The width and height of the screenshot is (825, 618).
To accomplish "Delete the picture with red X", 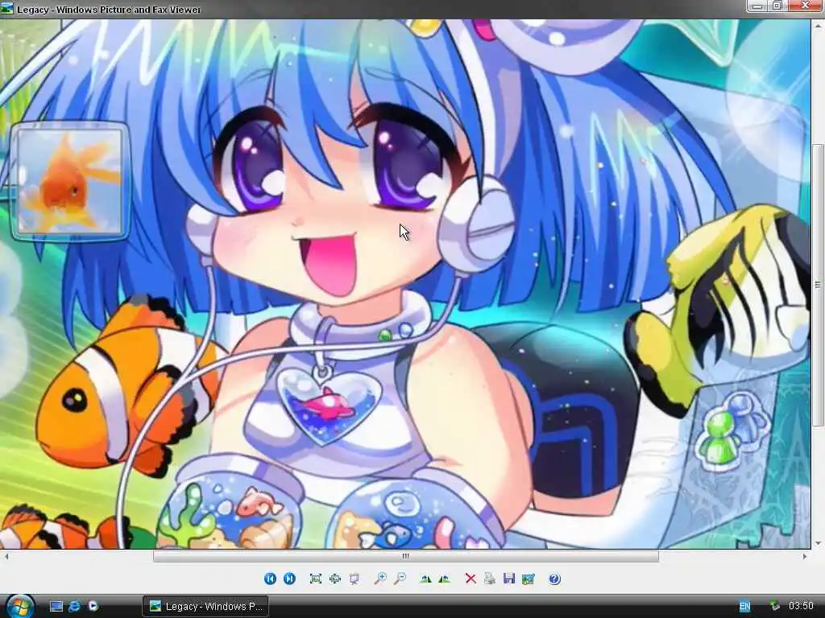I will (x=471, y=579).
